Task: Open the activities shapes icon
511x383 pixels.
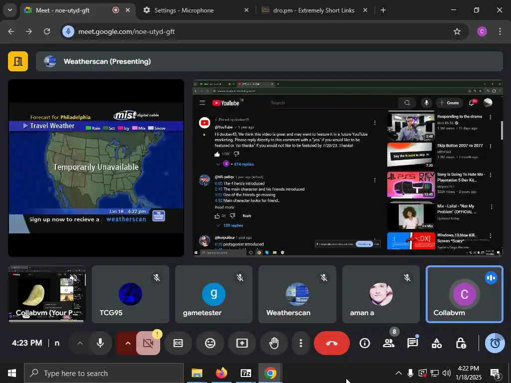Action: click(437, 343)
